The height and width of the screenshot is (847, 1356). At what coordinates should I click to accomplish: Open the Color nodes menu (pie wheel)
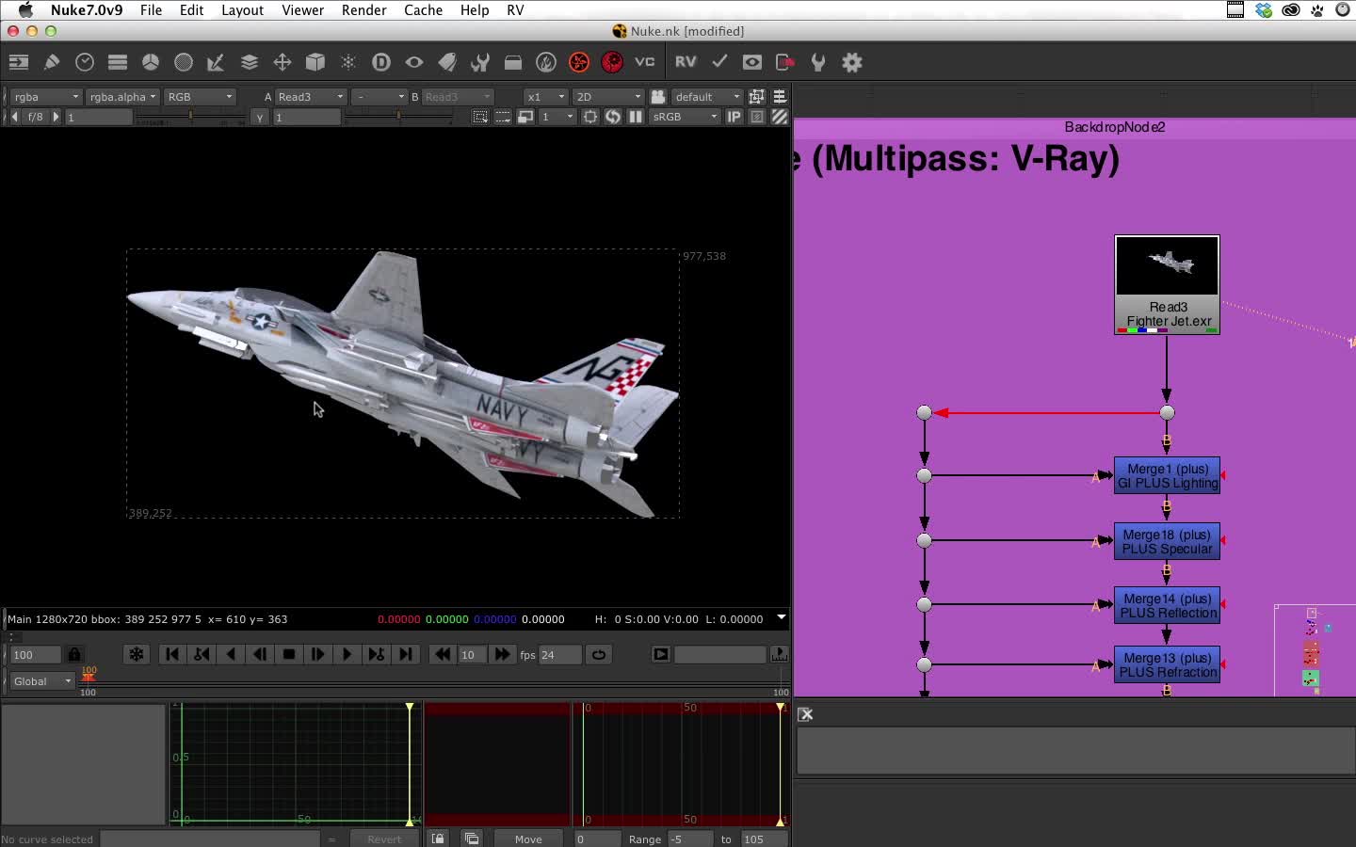pos(151,62)
